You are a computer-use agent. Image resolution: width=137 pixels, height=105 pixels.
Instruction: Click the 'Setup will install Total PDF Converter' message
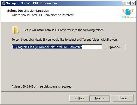coord(64,30)
